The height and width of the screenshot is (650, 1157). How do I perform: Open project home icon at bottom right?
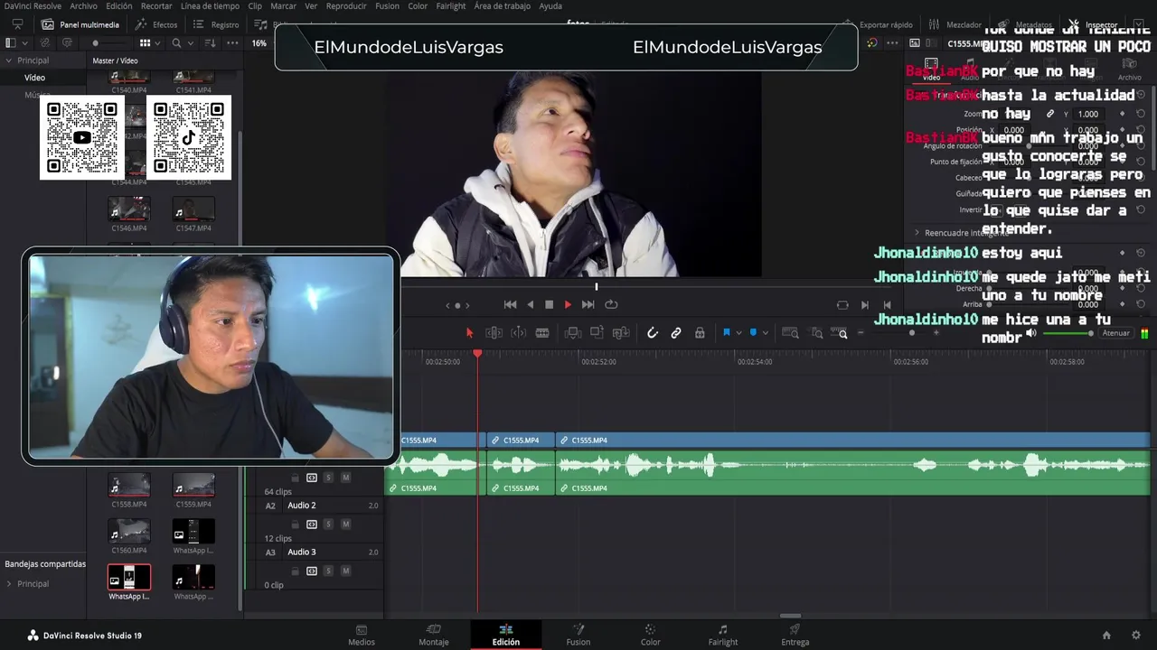[x=1106, y=636]
